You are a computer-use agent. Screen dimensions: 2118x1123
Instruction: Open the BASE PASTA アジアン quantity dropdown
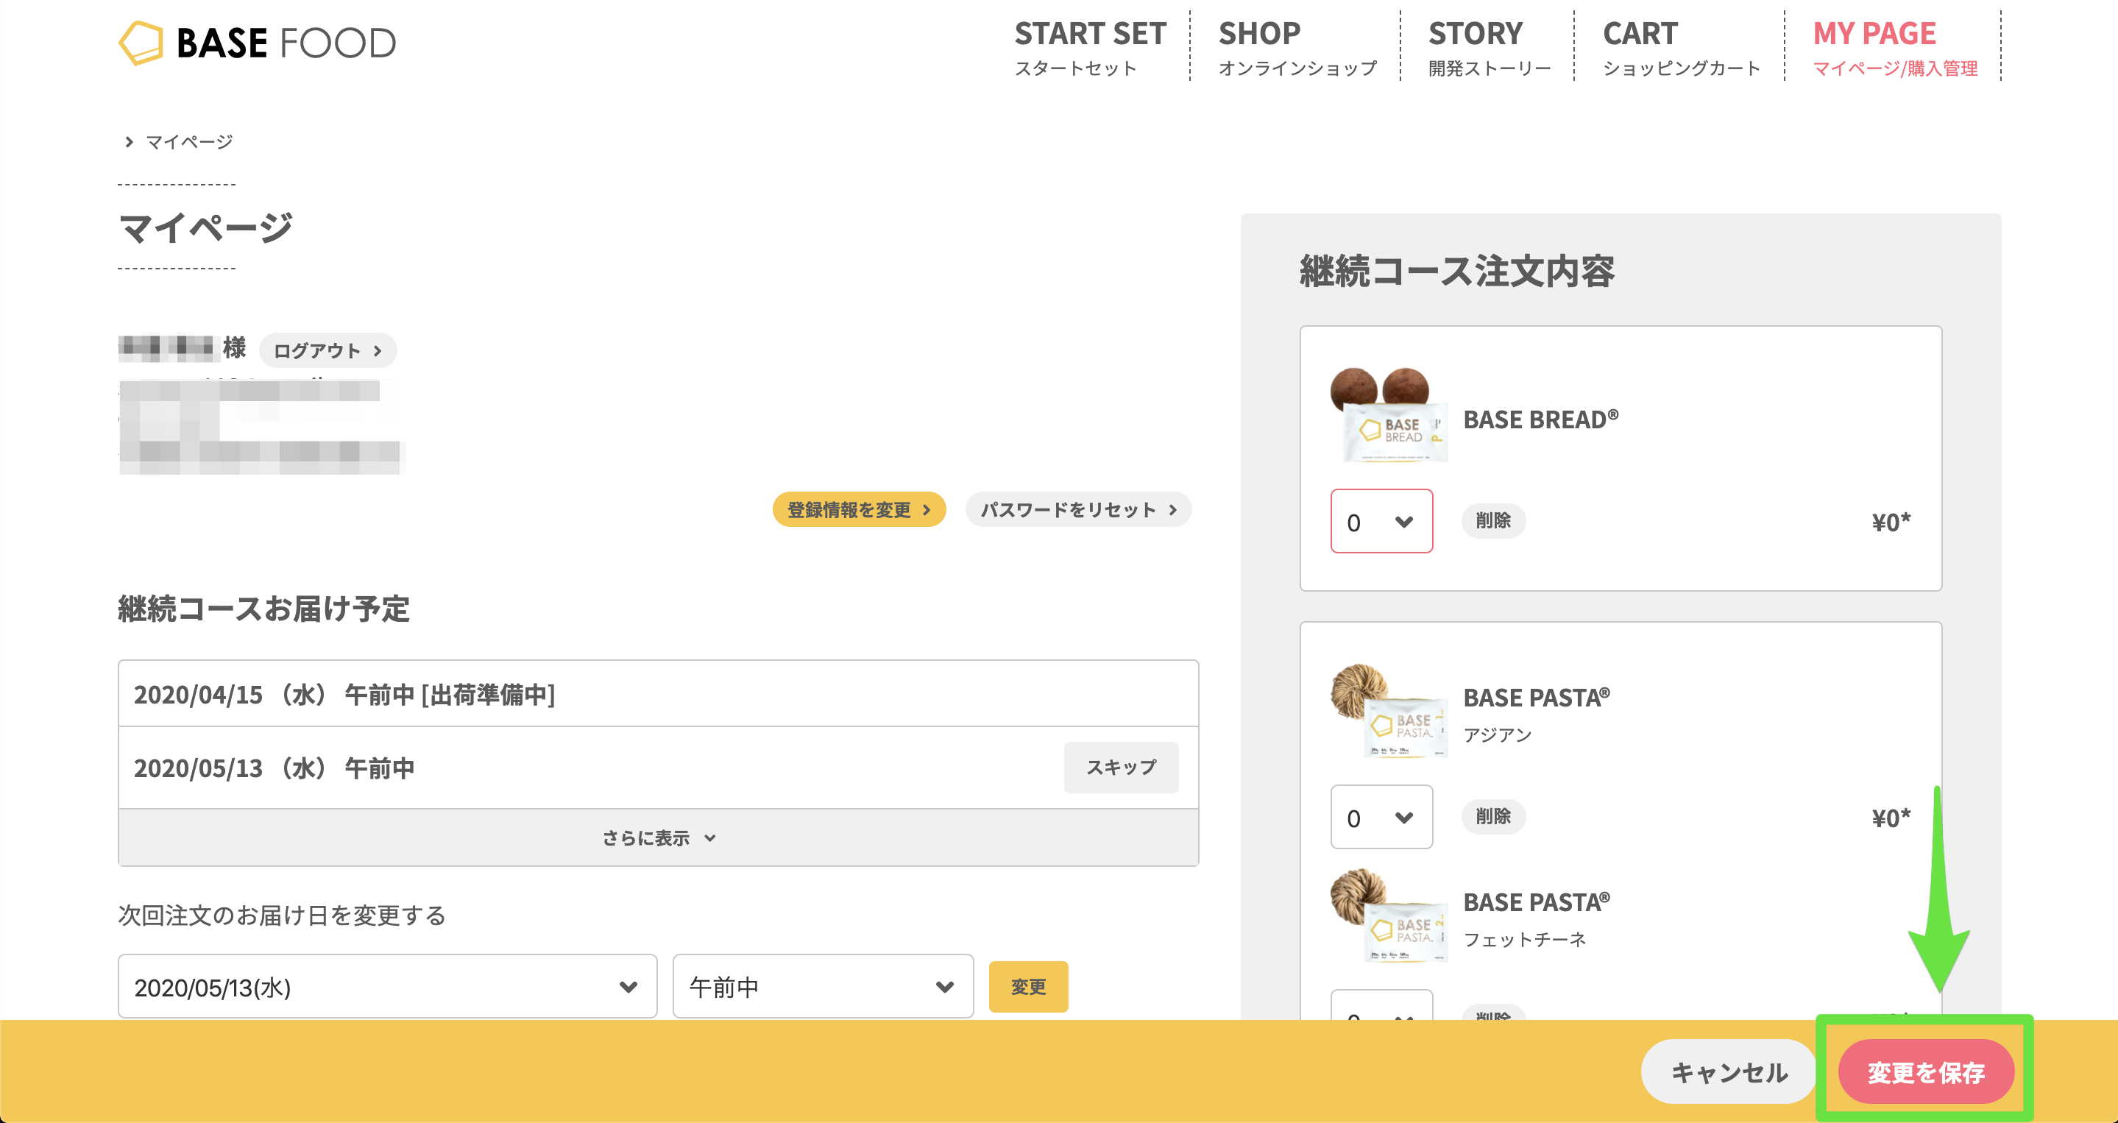[x=1381, y=817]
